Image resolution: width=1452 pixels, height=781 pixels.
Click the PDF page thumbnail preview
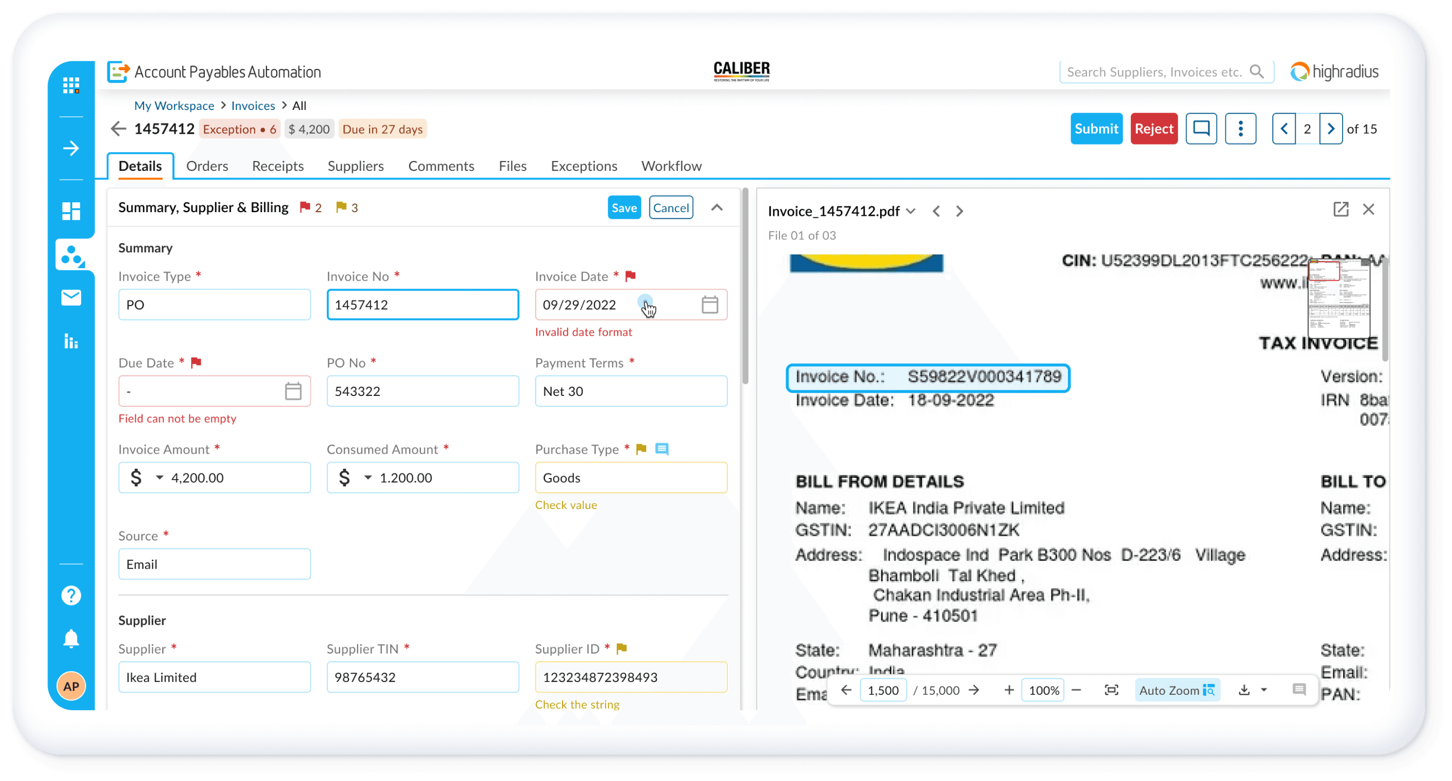(1339, 298)
